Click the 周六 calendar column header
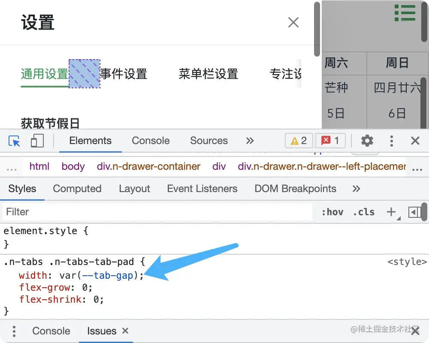Image resolution: width=429 pixels, height=343 pixels. click(x=336, y=63)
